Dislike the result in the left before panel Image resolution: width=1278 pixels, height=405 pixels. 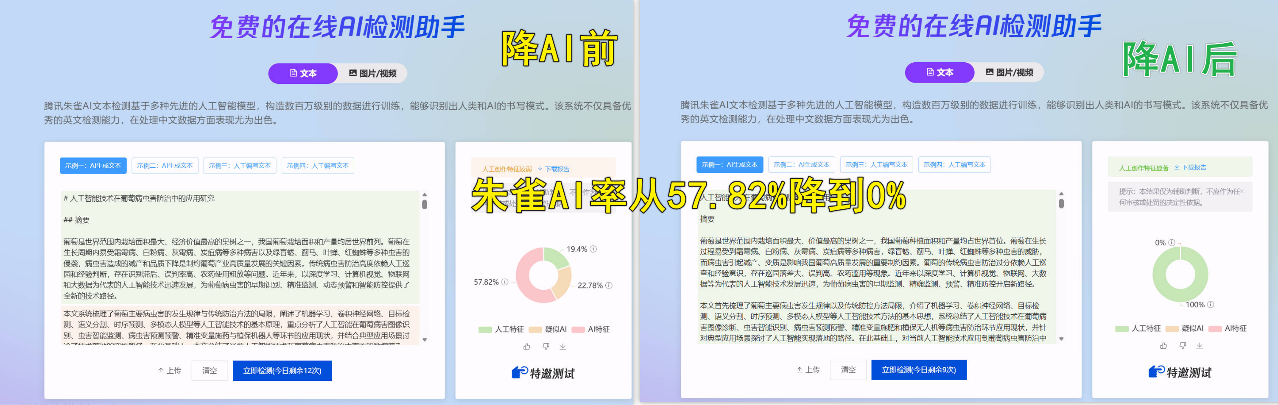click(546, 347)
